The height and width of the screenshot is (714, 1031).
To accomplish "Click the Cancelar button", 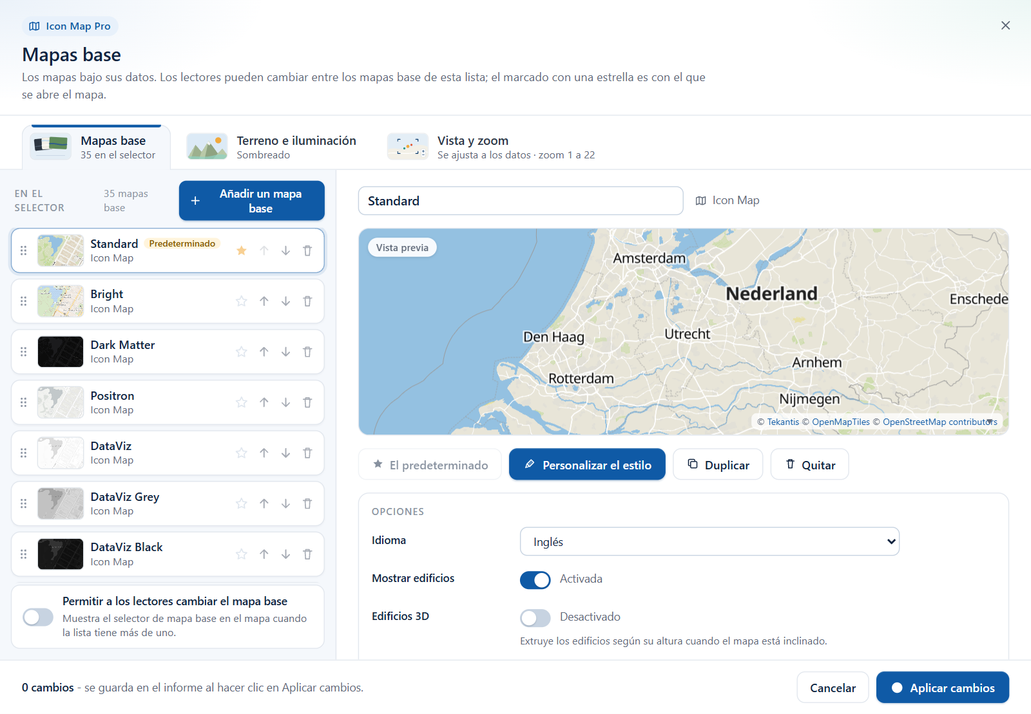I will coord(833,688).
